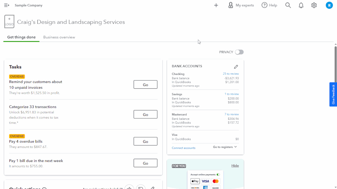This screenshot has height=189, width=337.
Task: Click Go for bill due next week
Action: click(145, 163)
